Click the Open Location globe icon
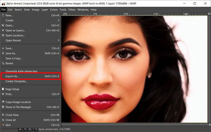 coord(3,35)
